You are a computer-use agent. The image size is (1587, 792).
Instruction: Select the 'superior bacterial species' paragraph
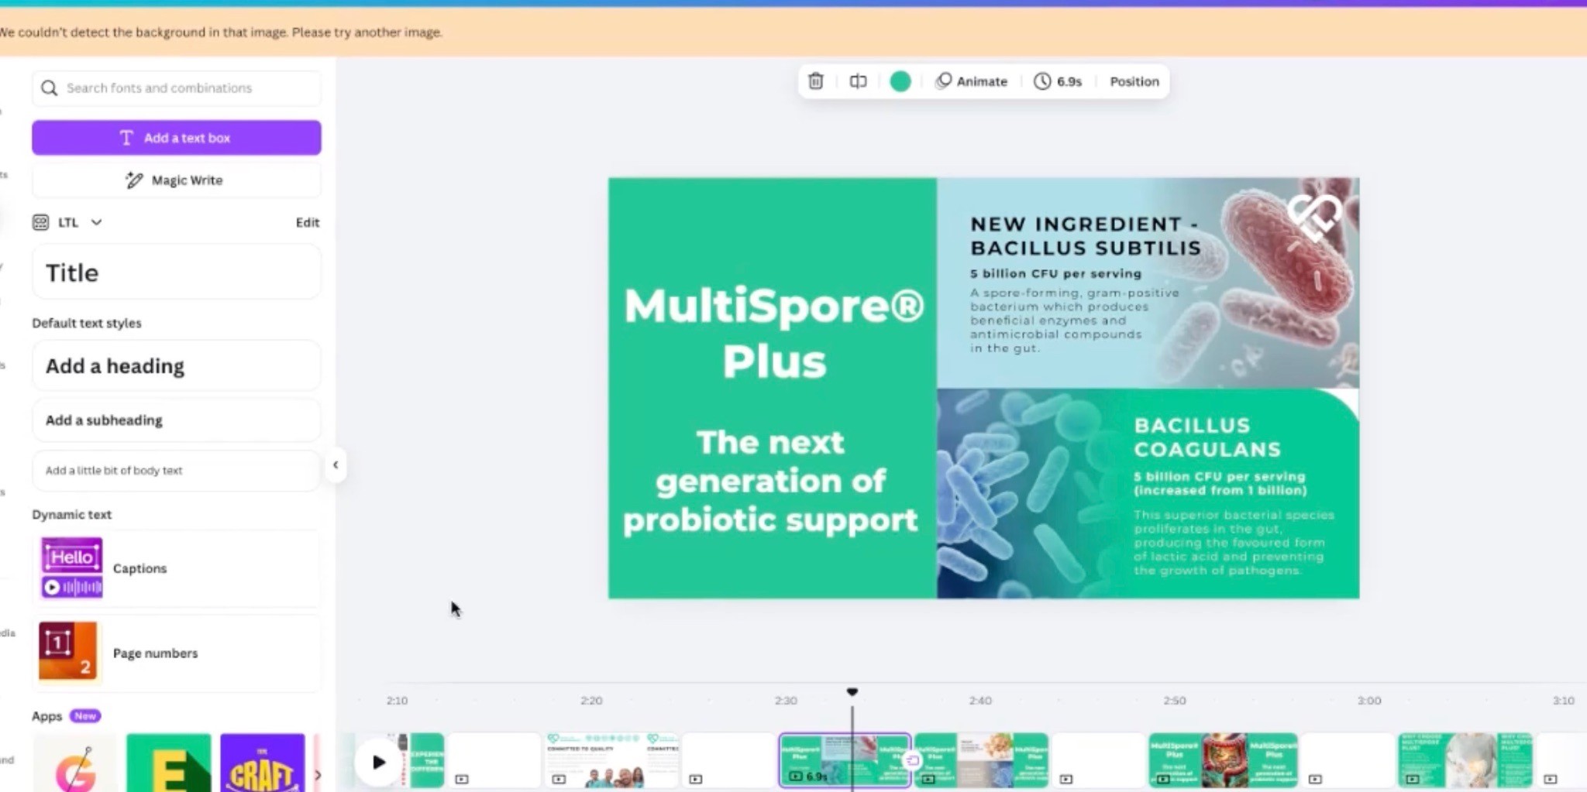tap(1234, 542)
